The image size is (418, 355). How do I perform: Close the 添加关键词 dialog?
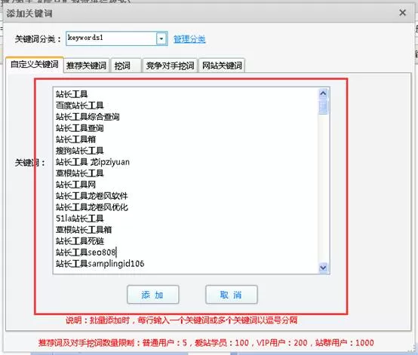pos(402,13)
